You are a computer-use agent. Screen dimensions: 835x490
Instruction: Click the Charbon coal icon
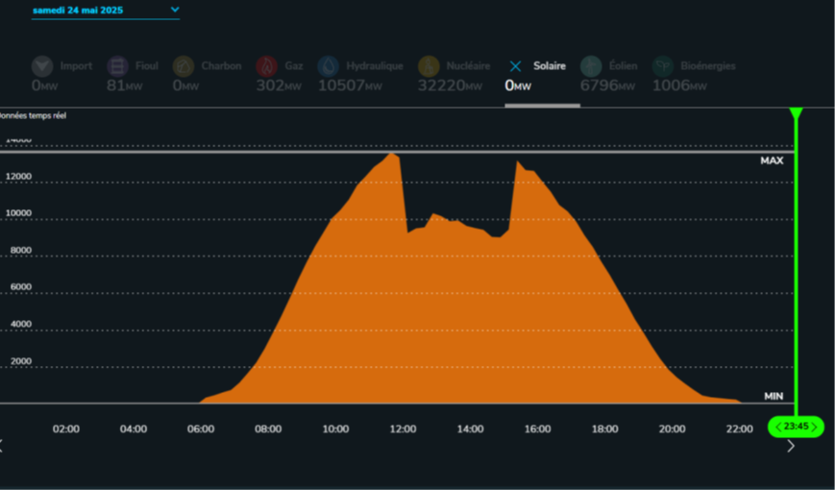point(184,66)
